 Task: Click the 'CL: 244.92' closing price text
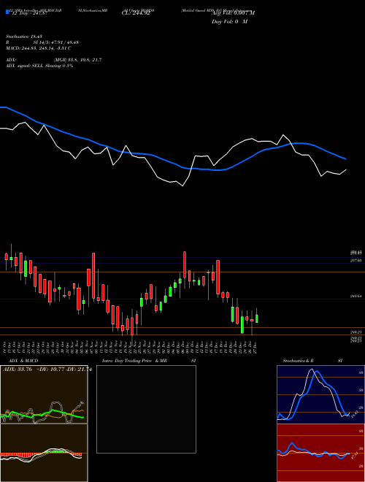(x=136, y=14)
